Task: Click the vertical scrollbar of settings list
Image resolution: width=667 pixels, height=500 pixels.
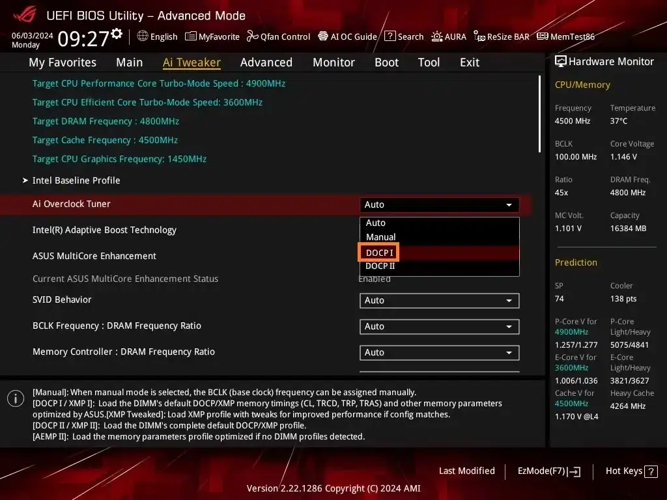Action: 539,114
